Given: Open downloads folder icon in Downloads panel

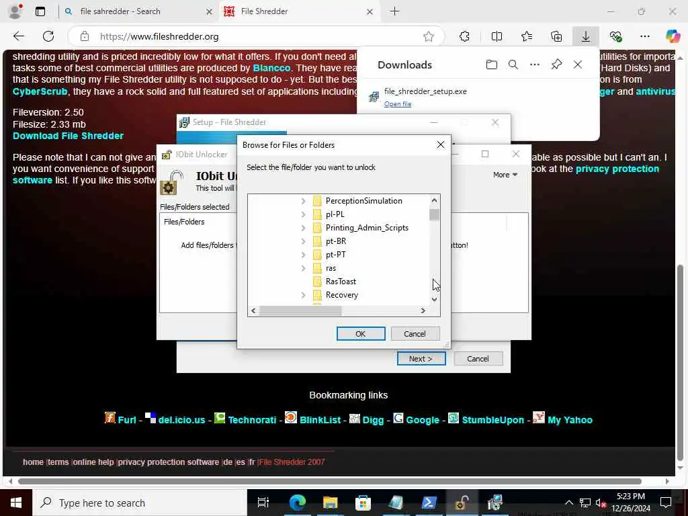Looking at the screenshot, I should click(491, 65).
